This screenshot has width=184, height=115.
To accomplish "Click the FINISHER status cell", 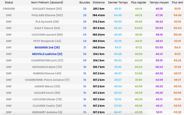I will [9, 9].
